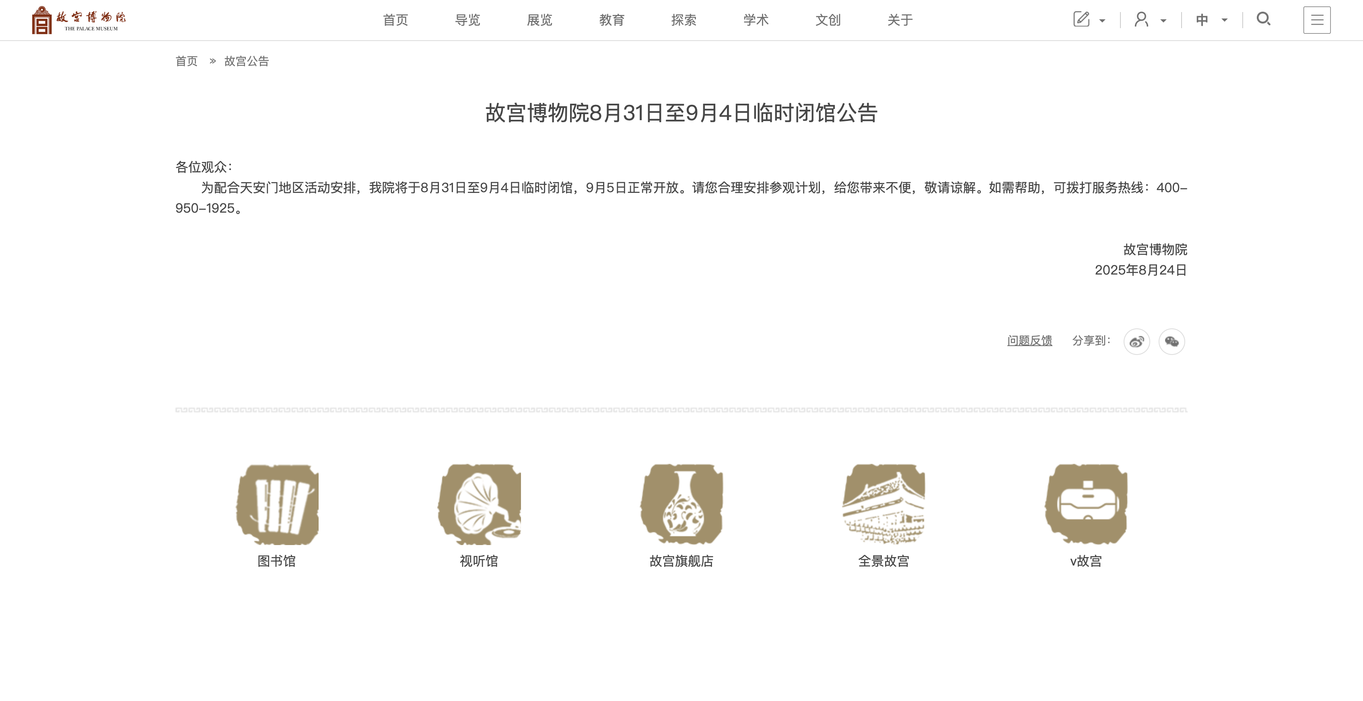Open the 学术 menu item
Screen dimensions: 1363x701
[756, 20]
